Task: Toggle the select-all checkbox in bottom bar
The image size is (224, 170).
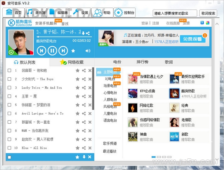Action: point(10,157)
